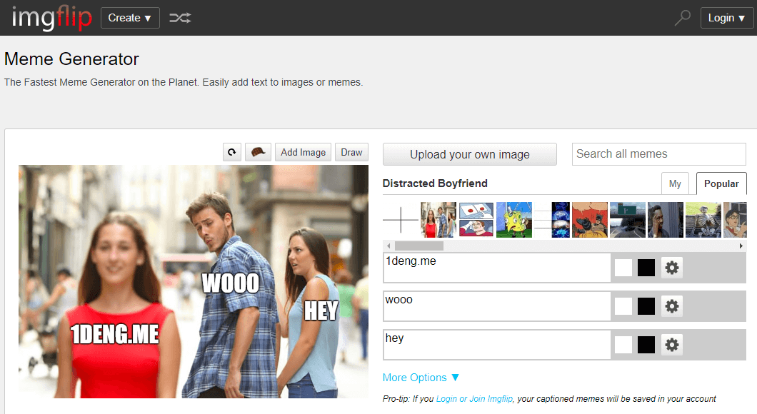Click the Draw button

(351, 152)
